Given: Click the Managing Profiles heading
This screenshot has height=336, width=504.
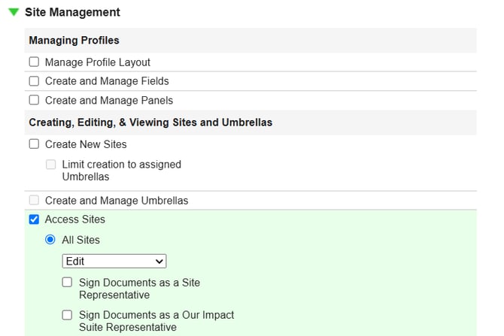Looking at the screenshot, I should point(74,40).
